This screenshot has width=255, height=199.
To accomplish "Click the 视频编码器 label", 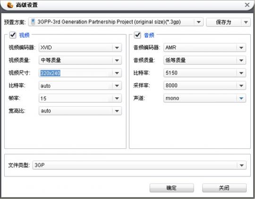I will (22, 48).
